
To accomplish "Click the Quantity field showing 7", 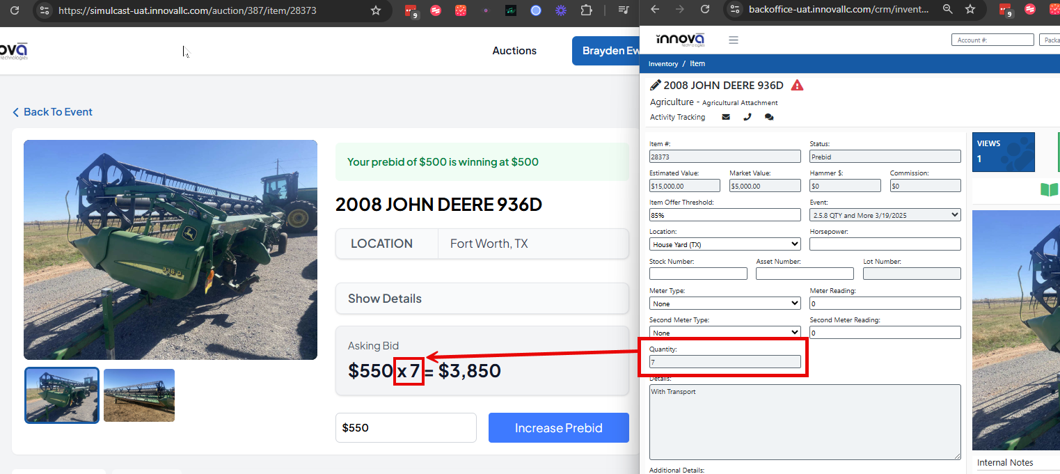I will (725, 362).
